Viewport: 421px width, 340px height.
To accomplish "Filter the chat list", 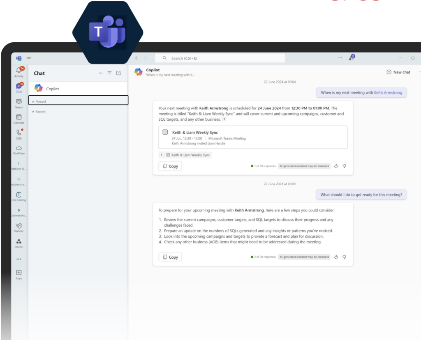I will [109, 73].
